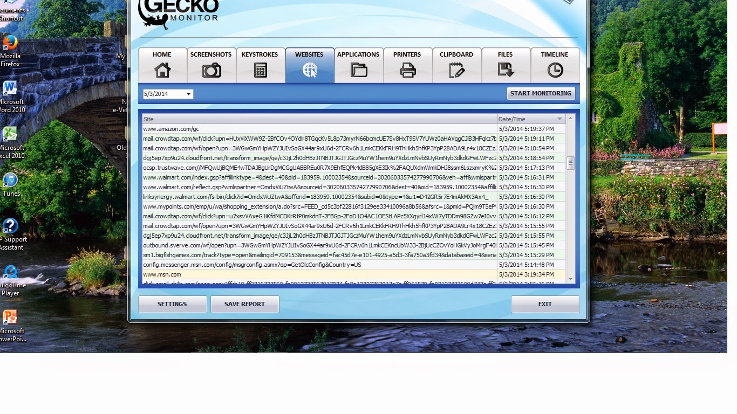Screen dimensions: 737x414
Task: Open Microsoft Word 2010 desktop shortcut
Action: click(11, 97)
